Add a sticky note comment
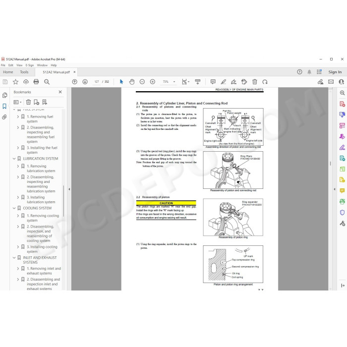Image resolution: width=347 pixels, height=347 pixels. pos(213,82)
